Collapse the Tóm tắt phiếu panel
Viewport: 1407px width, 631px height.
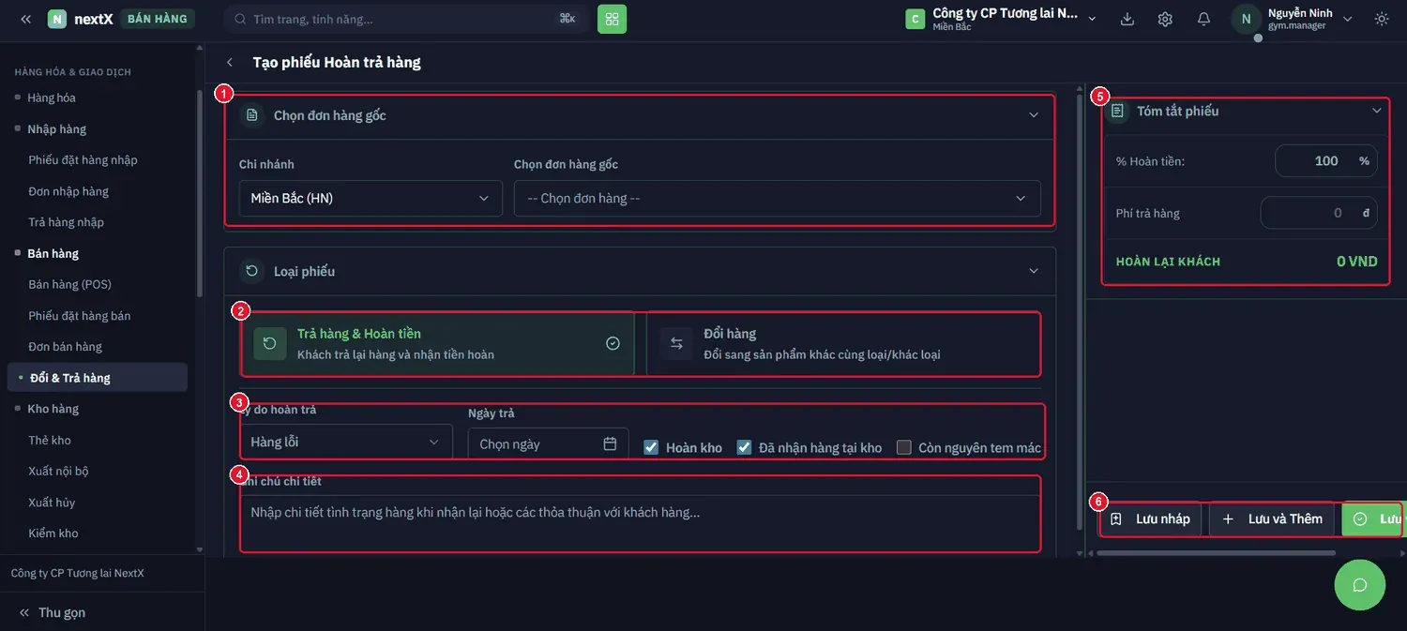[x=1377, y=111]
